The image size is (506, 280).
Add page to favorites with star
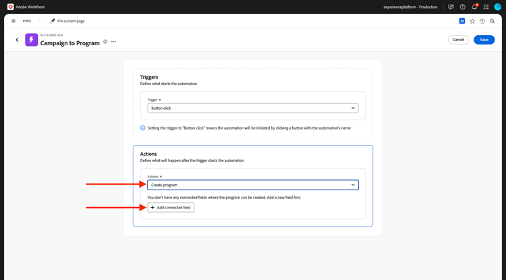click(x=472, y=21)
